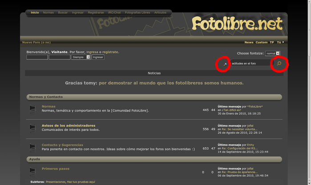Click the 06 de Septiembre de 2010, 19:46:54 date
Screen dimensions: 311x185
(x=243, y=176)
